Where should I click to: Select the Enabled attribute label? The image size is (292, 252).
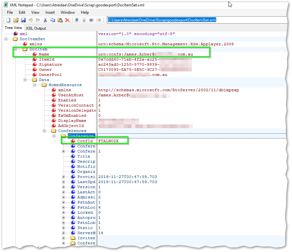[x=67, y=100]
